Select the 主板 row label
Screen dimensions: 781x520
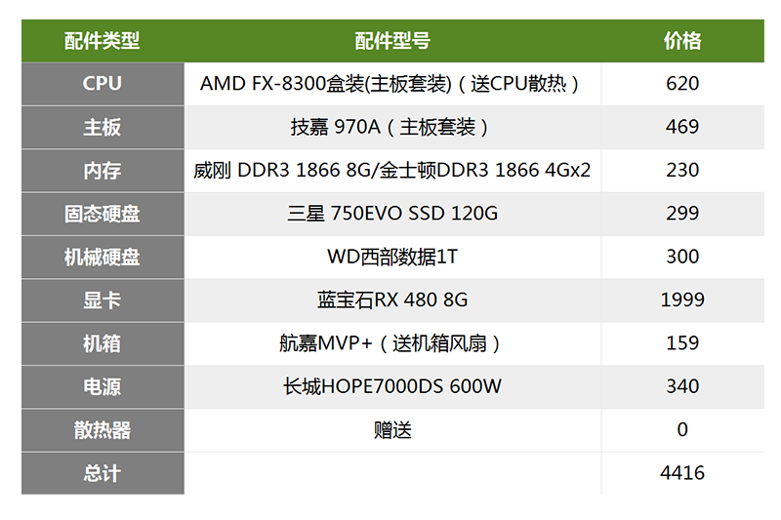pos(103,127)
